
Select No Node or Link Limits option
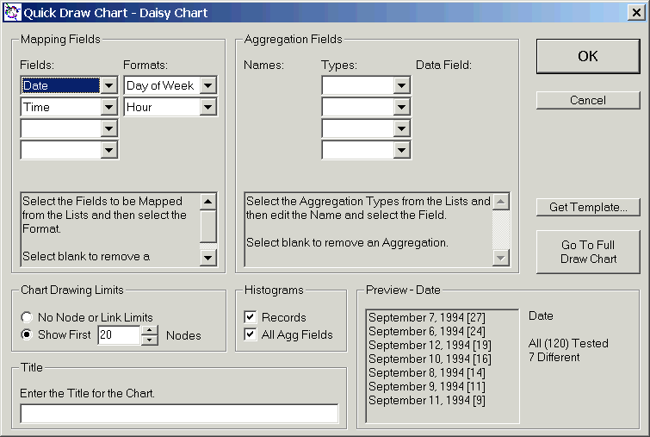[28, 317]
